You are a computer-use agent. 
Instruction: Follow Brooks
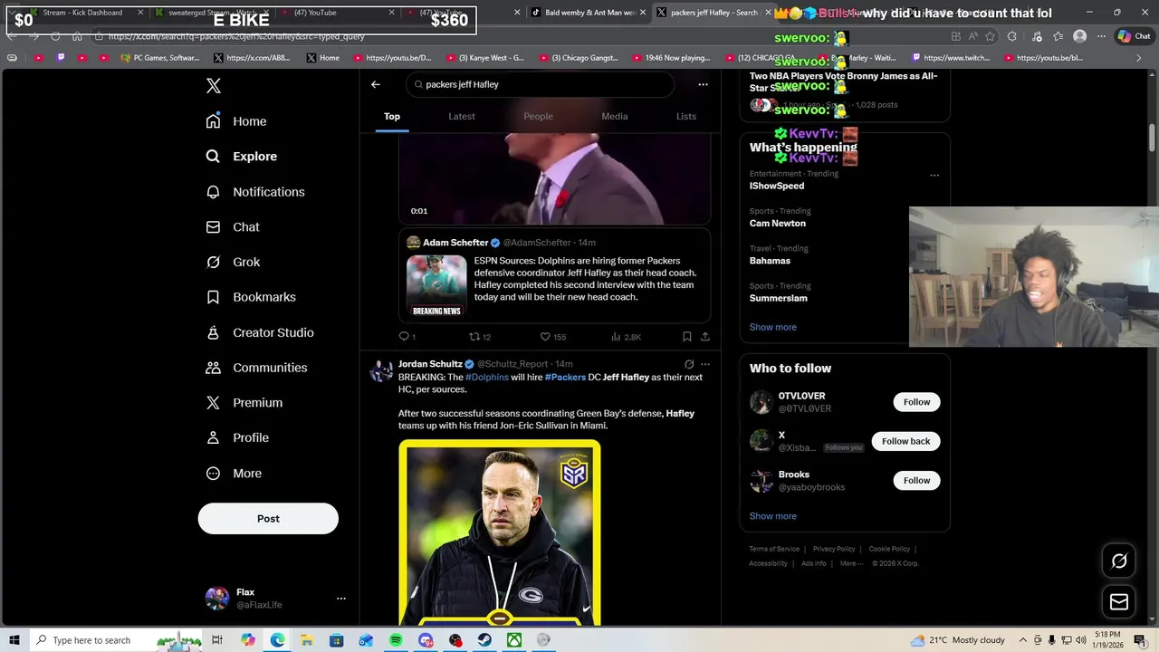[x=916, y=481]
